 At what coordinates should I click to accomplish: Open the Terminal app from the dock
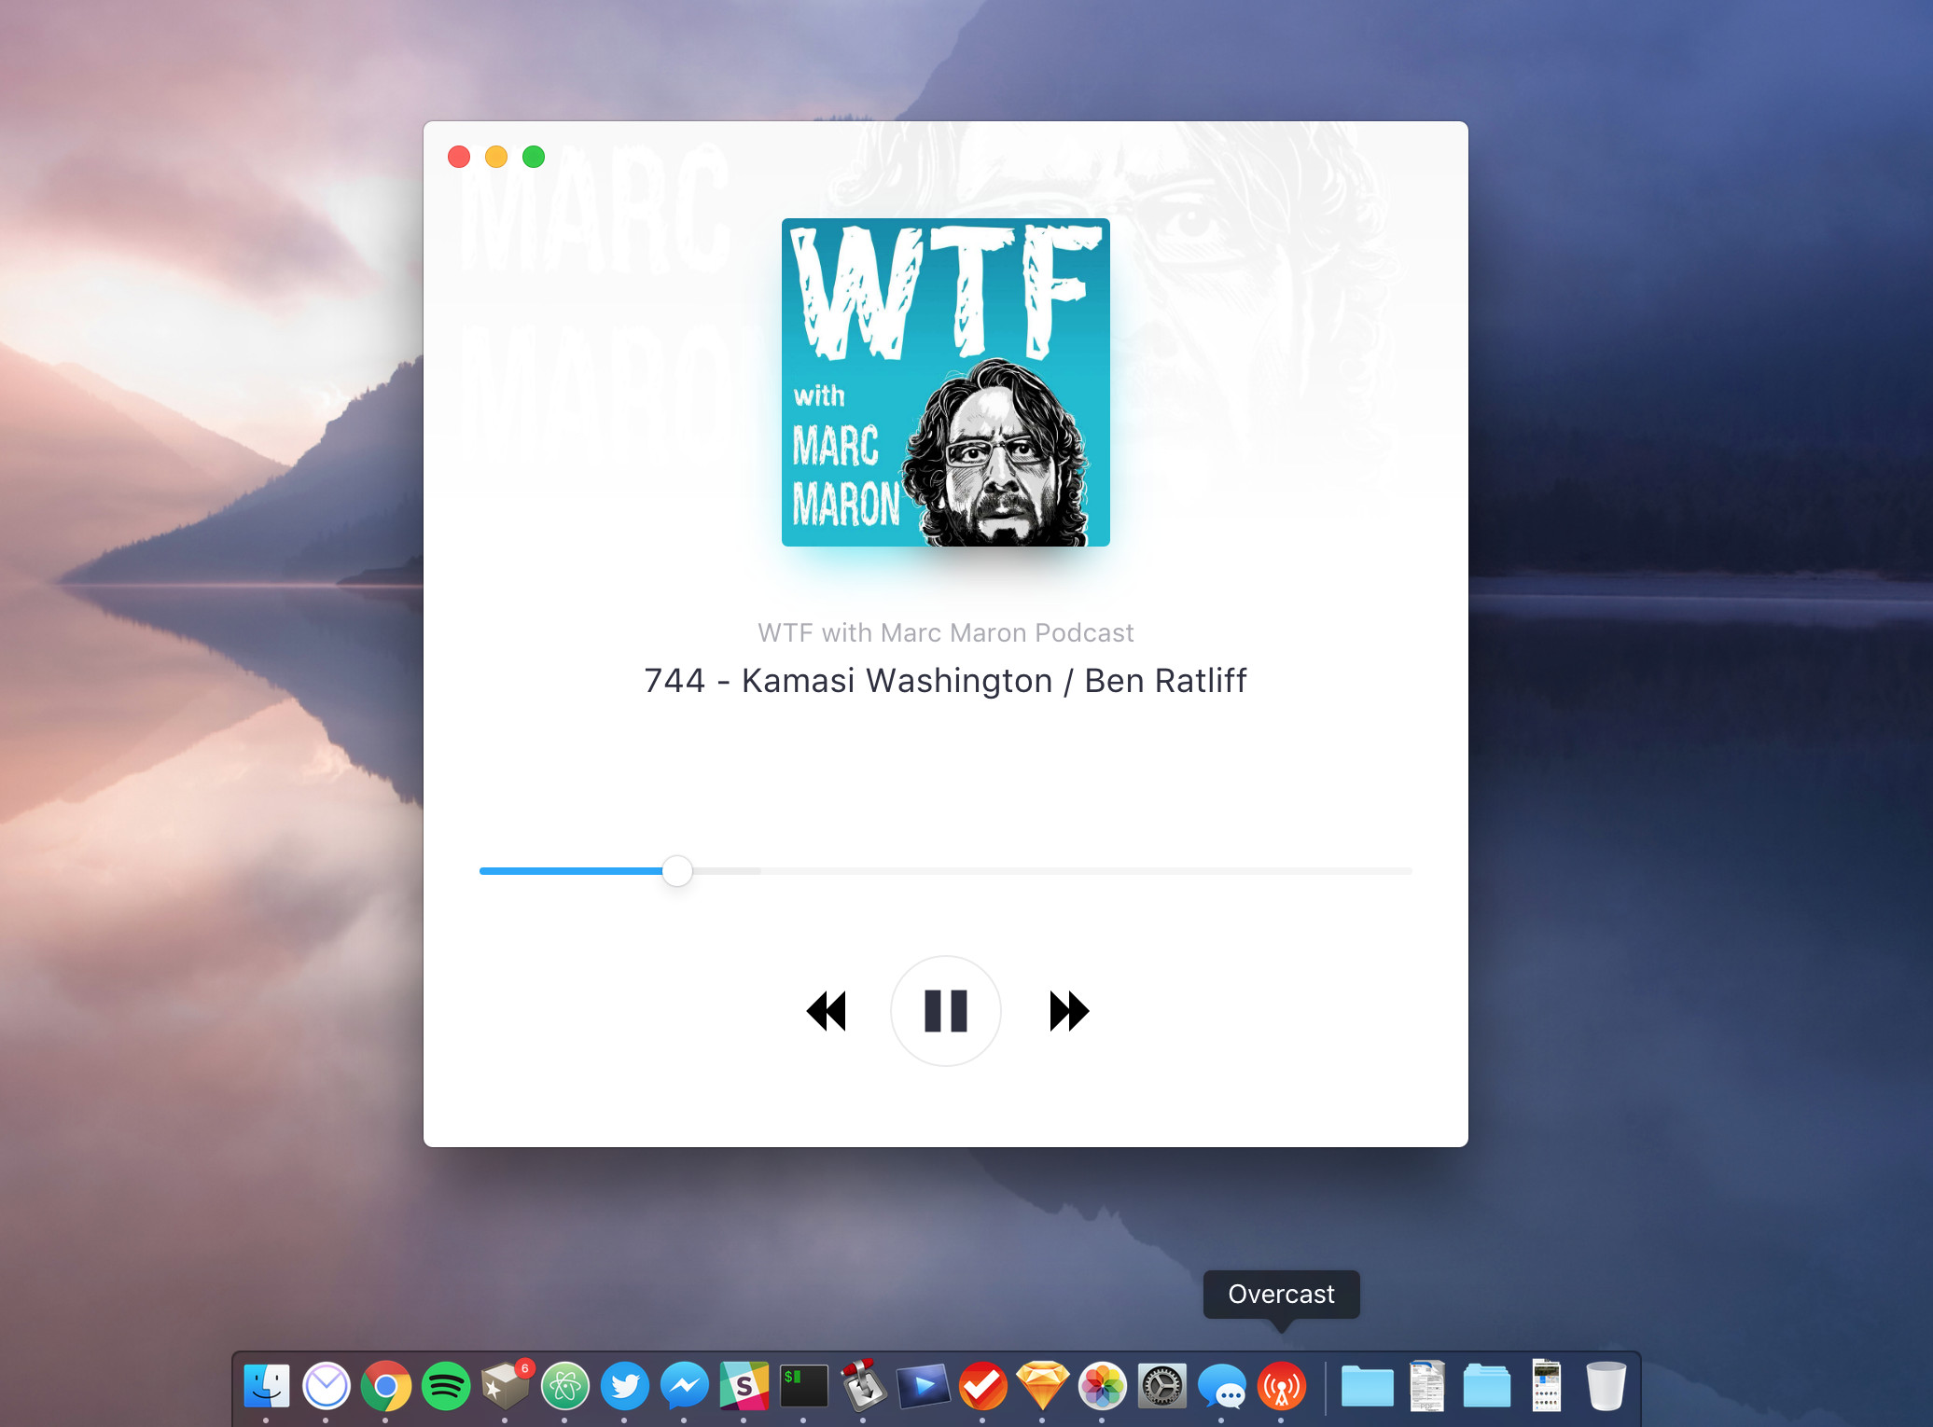pos(804,1386)
